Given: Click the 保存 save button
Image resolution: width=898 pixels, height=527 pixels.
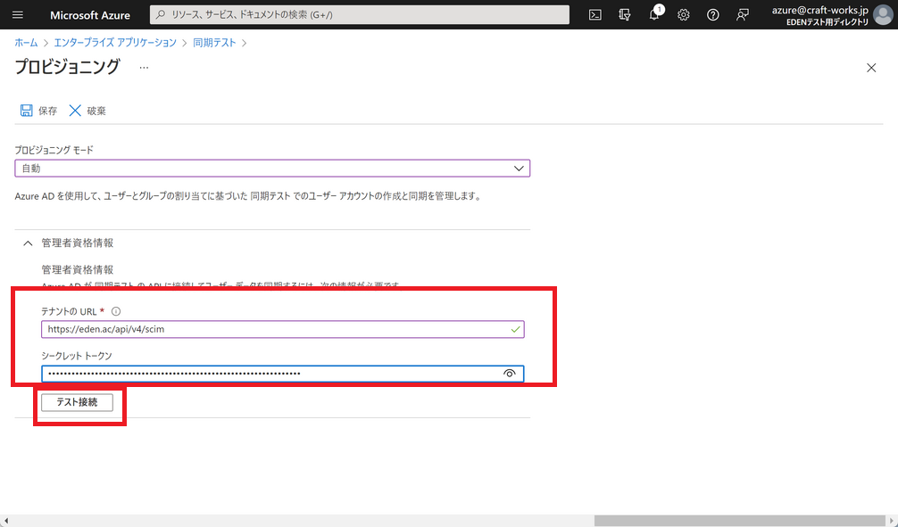Looking at the screenshot, I should (x=38, y=111).
